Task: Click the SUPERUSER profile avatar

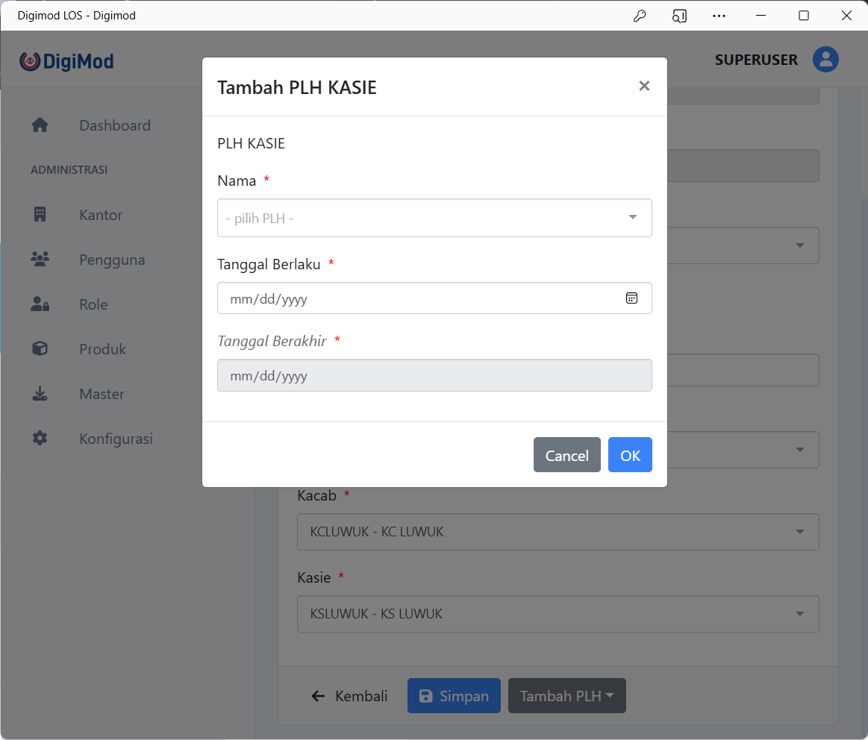Action: coord(825,60)
